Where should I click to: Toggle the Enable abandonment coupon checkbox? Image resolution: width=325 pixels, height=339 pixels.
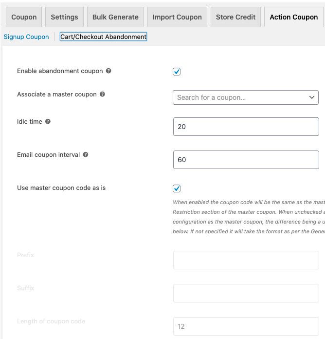tap(177, 72)
